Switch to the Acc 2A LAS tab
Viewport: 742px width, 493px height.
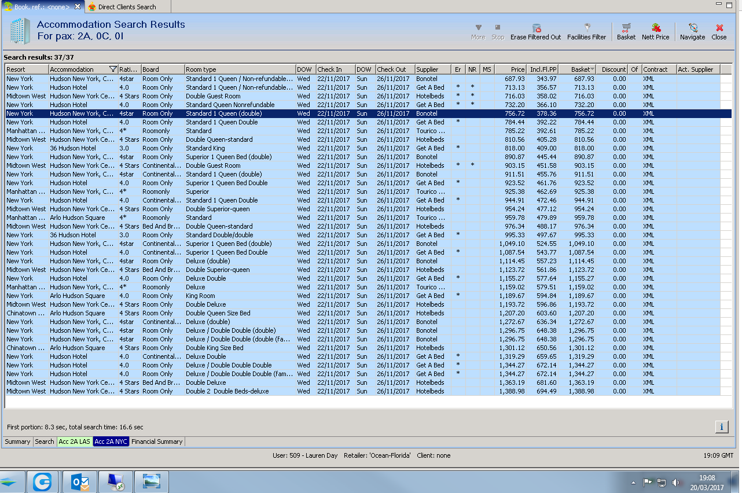click(x=75, y=442)
